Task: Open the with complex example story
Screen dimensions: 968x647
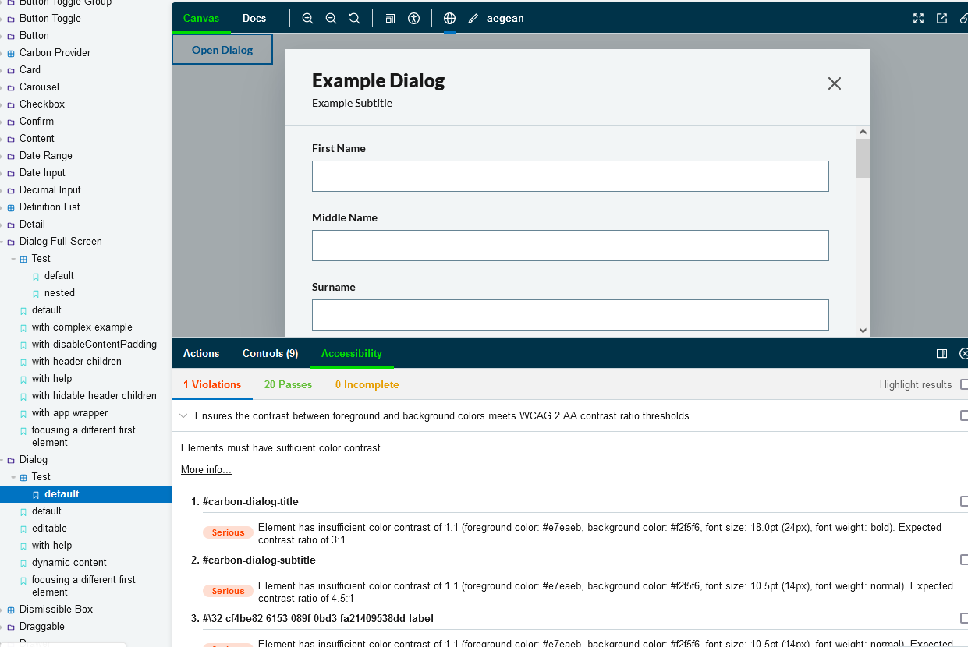Action: click(x=82, y=327)
